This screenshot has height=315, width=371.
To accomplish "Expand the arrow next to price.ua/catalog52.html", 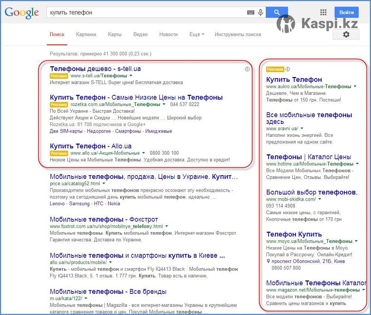I will [x=104, y=183].
